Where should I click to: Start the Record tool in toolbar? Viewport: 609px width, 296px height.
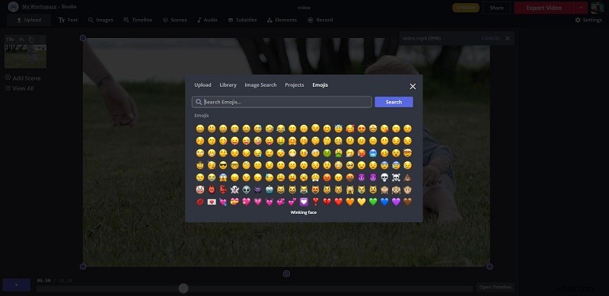[x=320, y=20]
